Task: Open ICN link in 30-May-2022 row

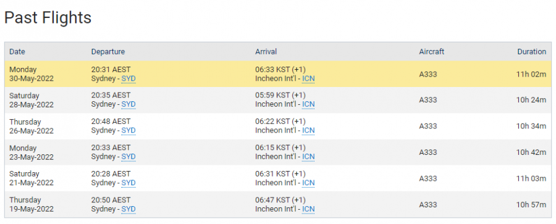Action: coord(308,78)
